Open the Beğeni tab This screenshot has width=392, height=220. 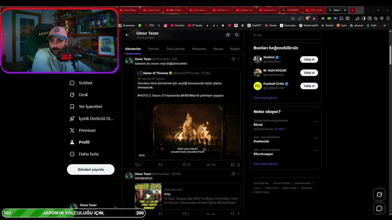[x=235, y=49]
